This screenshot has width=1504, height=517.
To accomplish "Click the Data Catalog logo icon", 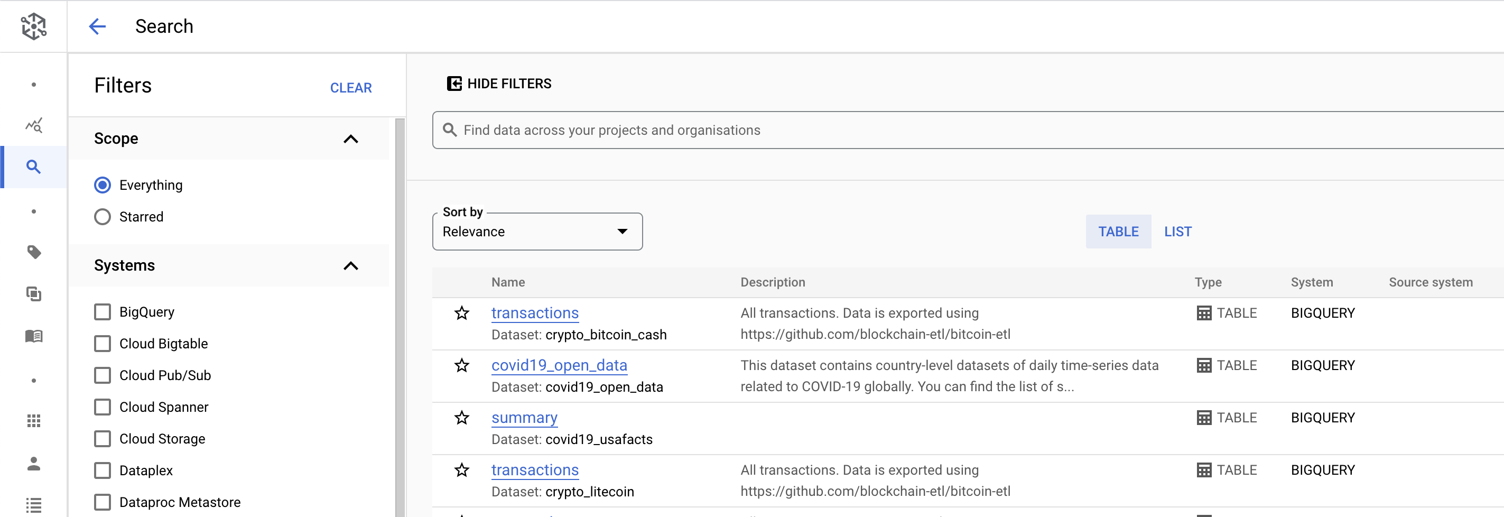I will pos(33,26).
